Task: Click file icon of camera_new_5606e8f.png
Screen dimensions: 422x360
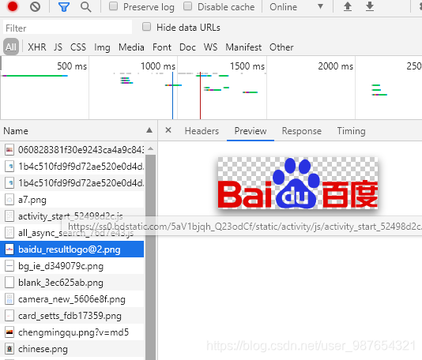Action: point(9,299)
